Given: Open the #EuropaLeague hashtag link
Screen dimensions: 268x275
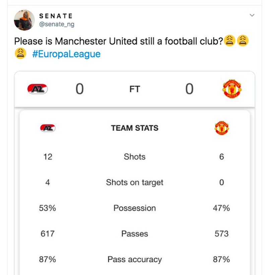Looking at the screenshot, I should 66,54.
